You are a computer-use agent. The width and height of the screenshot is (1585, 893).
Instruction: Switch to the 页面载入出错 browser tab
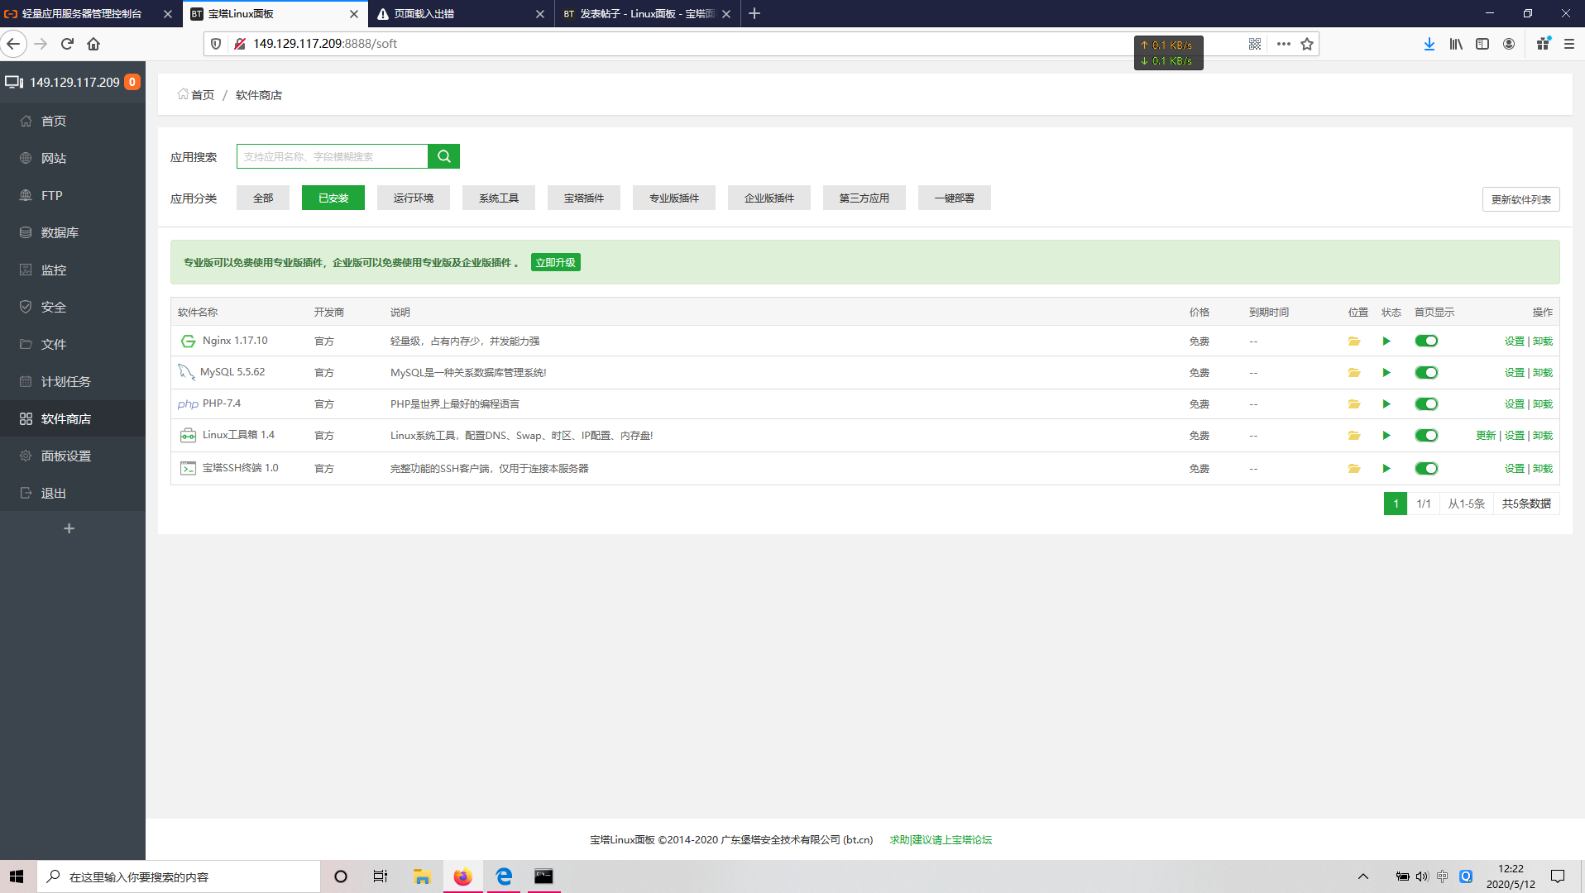point(461,13)
